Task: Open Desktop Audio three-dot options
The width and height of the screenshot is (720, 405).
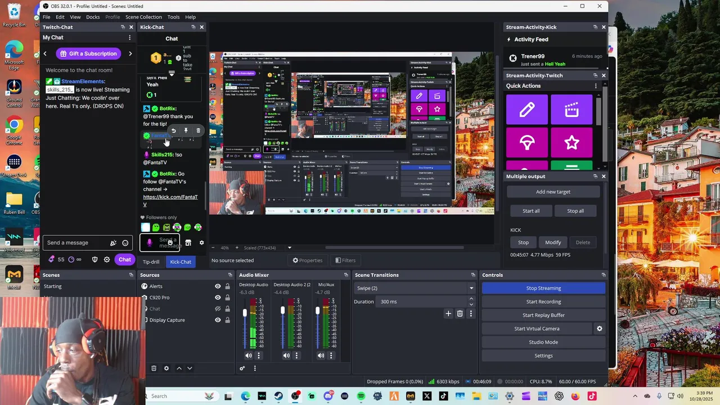Action: pos(259,355)
